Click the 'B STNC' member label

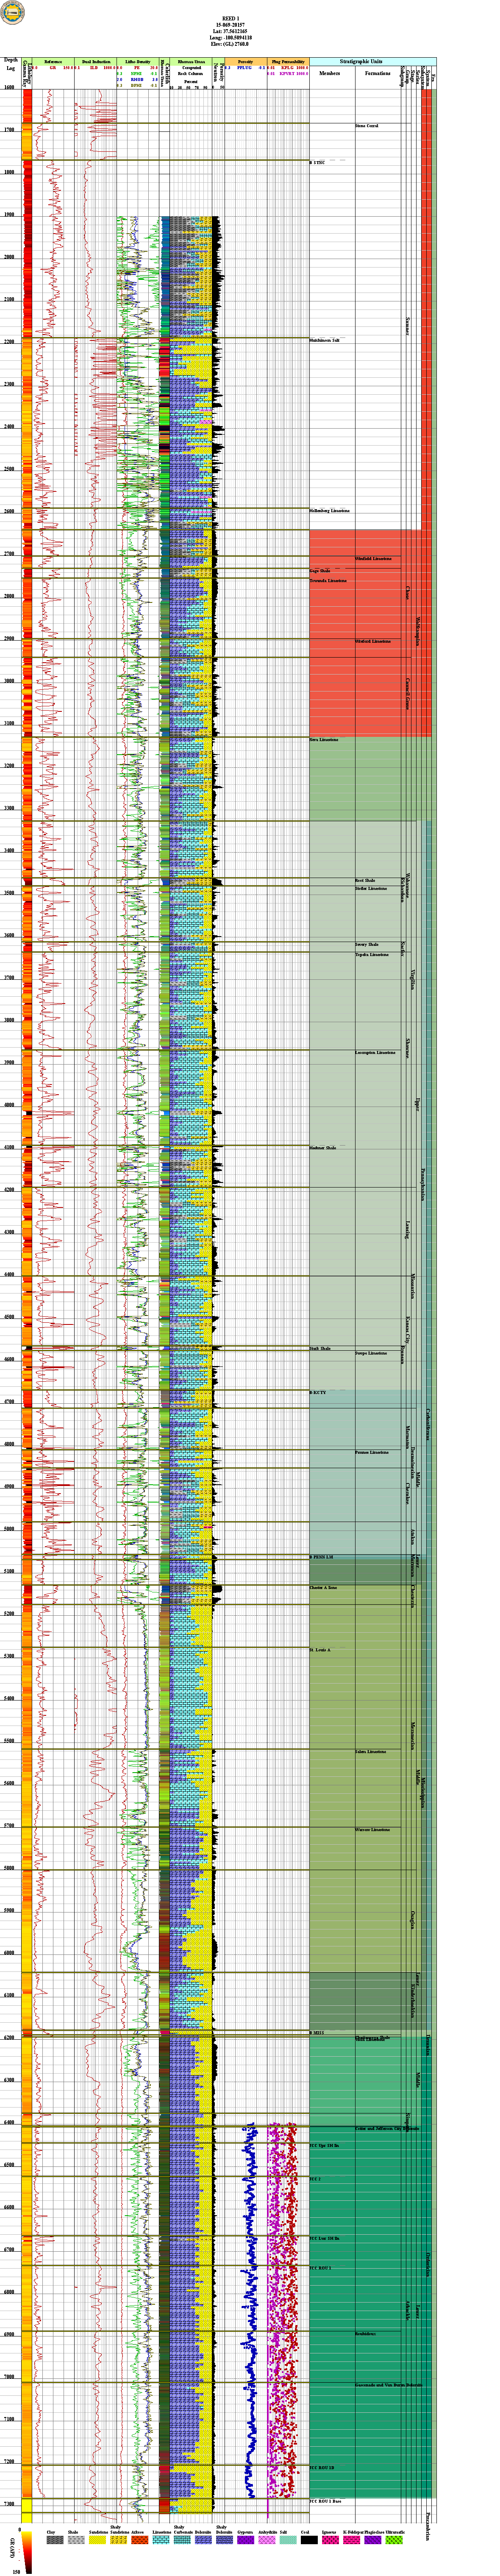click(317, 163)
